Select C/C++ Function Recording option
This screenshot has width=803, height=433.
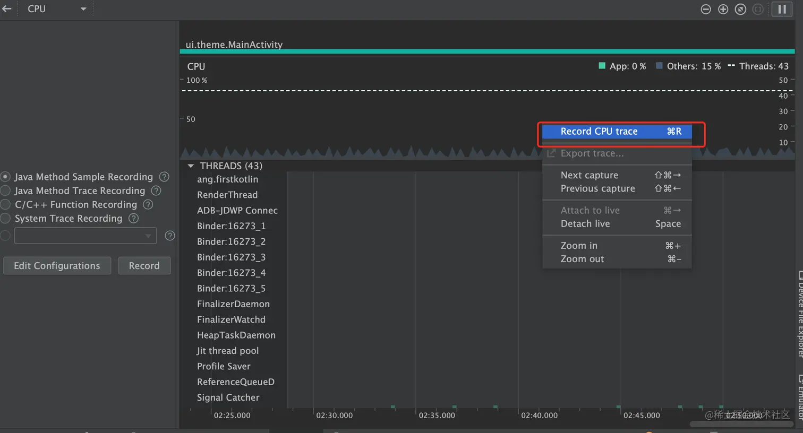click(x=6, y=204)
